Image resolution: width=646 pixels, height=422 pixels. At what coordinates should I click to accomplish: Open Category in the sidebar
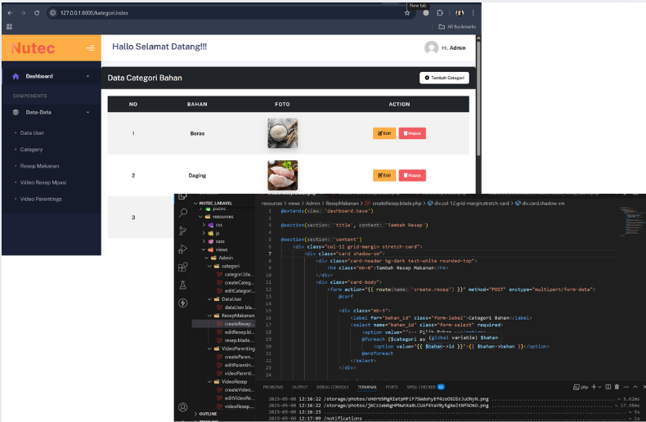[x=31, y=150]
